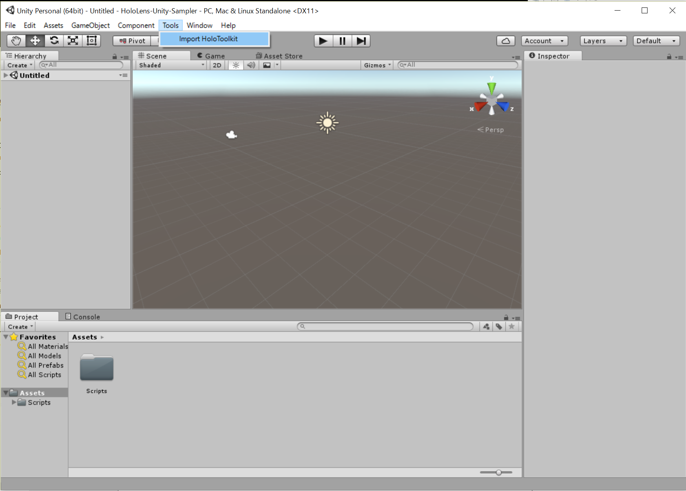Open the Window menu
Image resolution: width=686 pixels, height=491 pixels.
coord(199,26)
